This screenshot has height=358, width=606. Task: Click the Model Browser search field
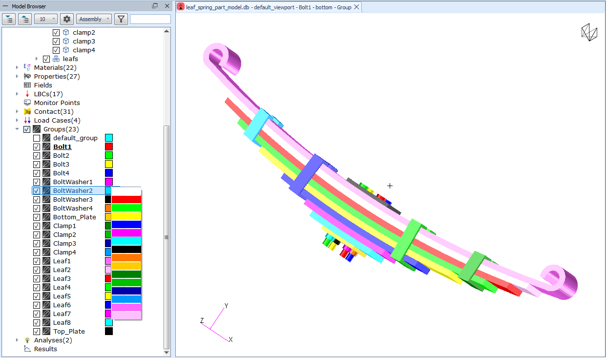tap(150, 19)
